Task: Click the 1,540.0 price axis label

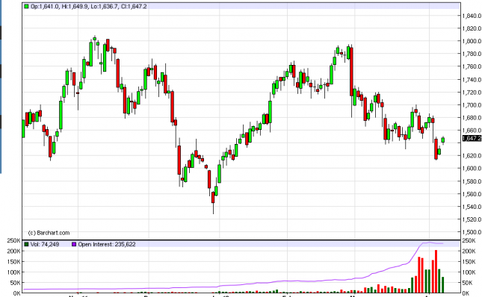Action: pos(472,207)
